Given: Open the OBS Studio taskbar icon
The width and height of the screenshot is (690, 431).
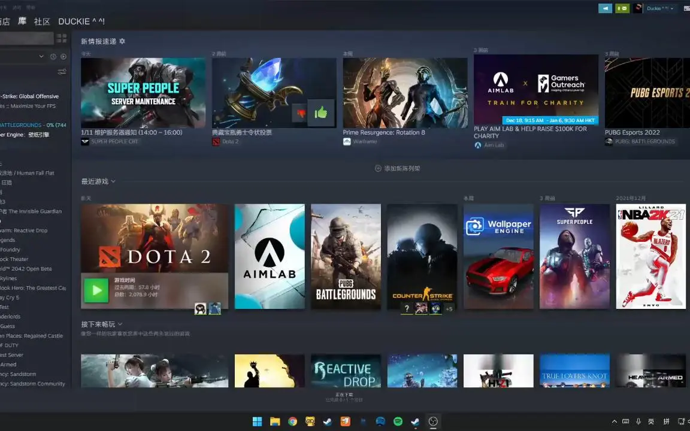Looking at the screenshot, I should pyautogui.click(x=434, y=421).
